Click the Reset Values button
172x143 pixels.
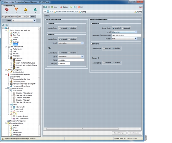[x=134, y=133]
